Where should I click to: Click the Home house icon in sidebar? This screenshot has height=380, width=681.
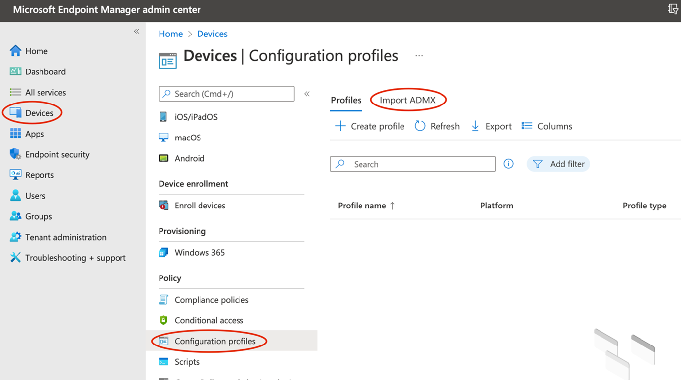pos(15,51)
